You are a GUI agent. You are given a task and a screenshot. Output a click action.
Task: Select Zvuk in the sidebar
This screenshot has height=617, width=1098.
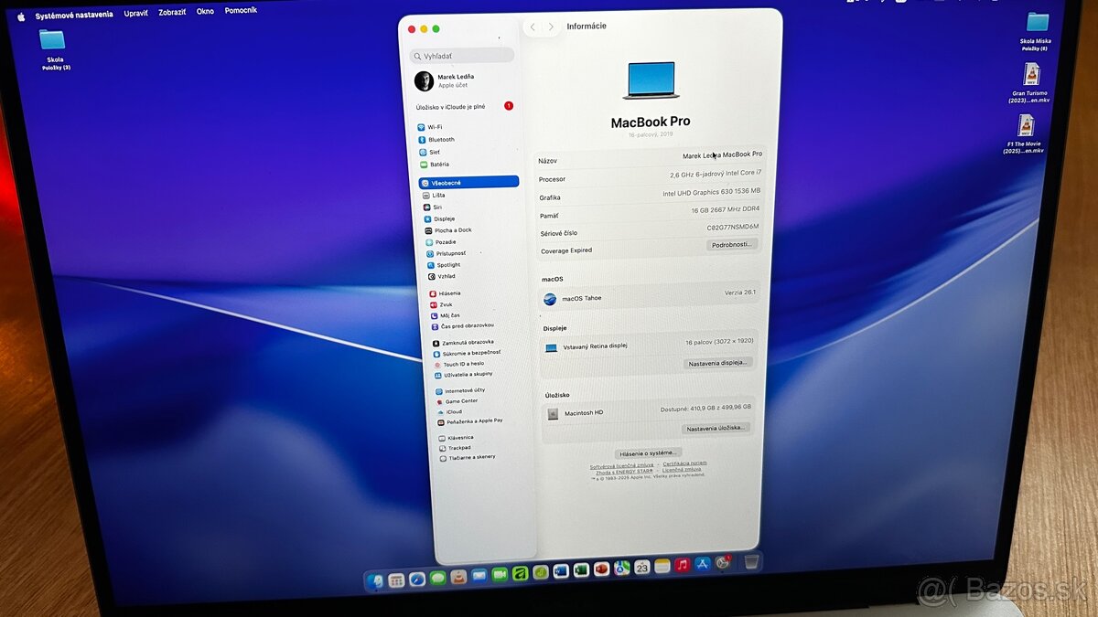point(446,303)
